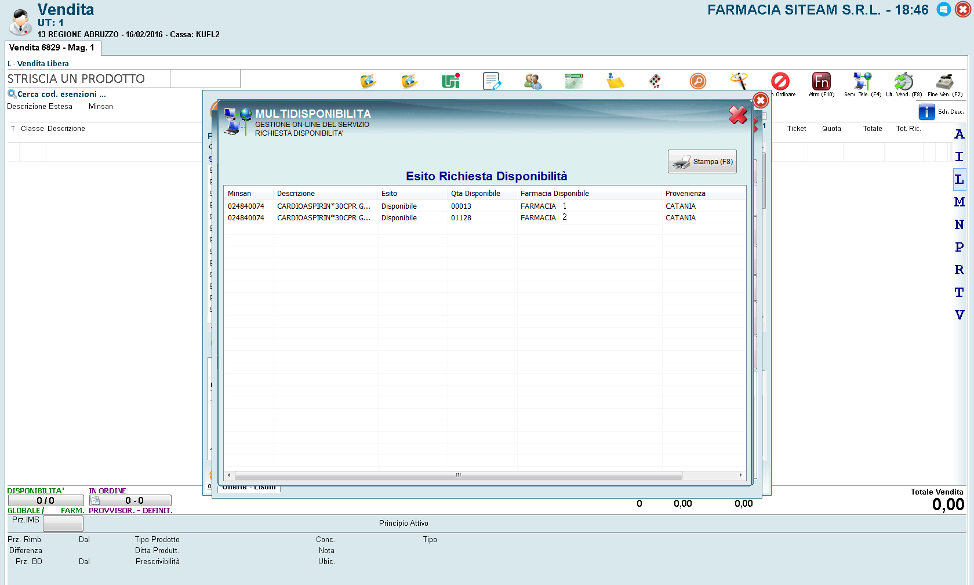Click the STRISCIA UN PRODOTTO input field
Viewport: 974px width, 585px height.
tap(88, 79)
